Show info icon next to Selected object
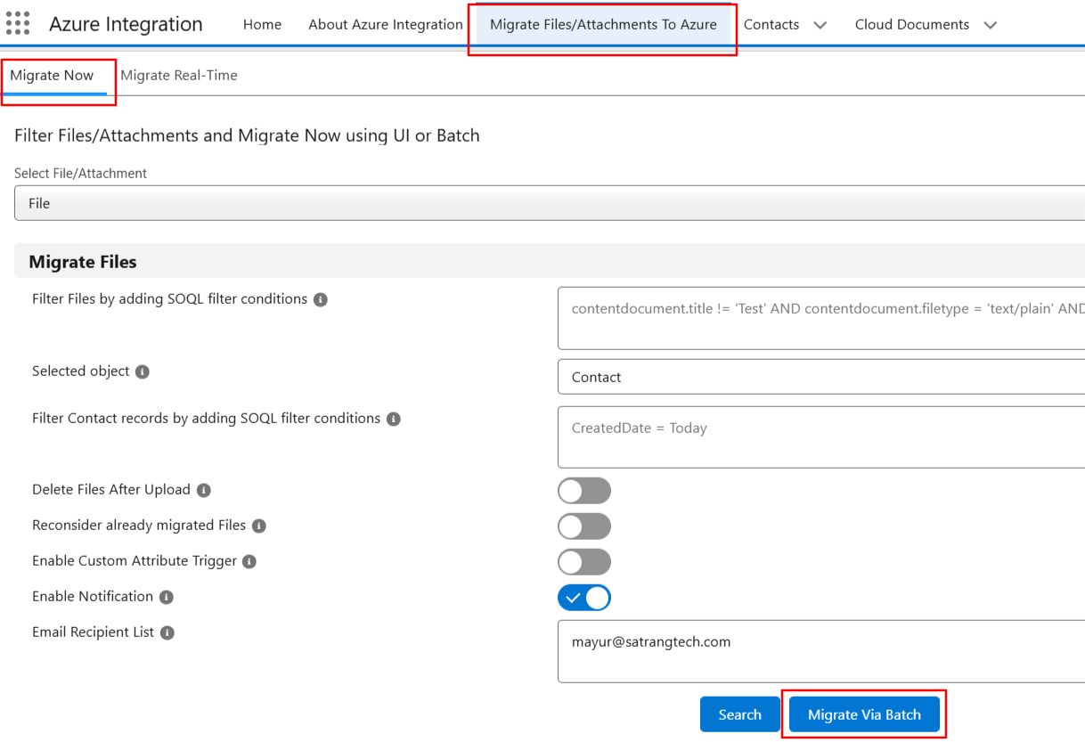The width and height of the screenshot is (1085, 742). pyautogui.click(x=143, y=371)
